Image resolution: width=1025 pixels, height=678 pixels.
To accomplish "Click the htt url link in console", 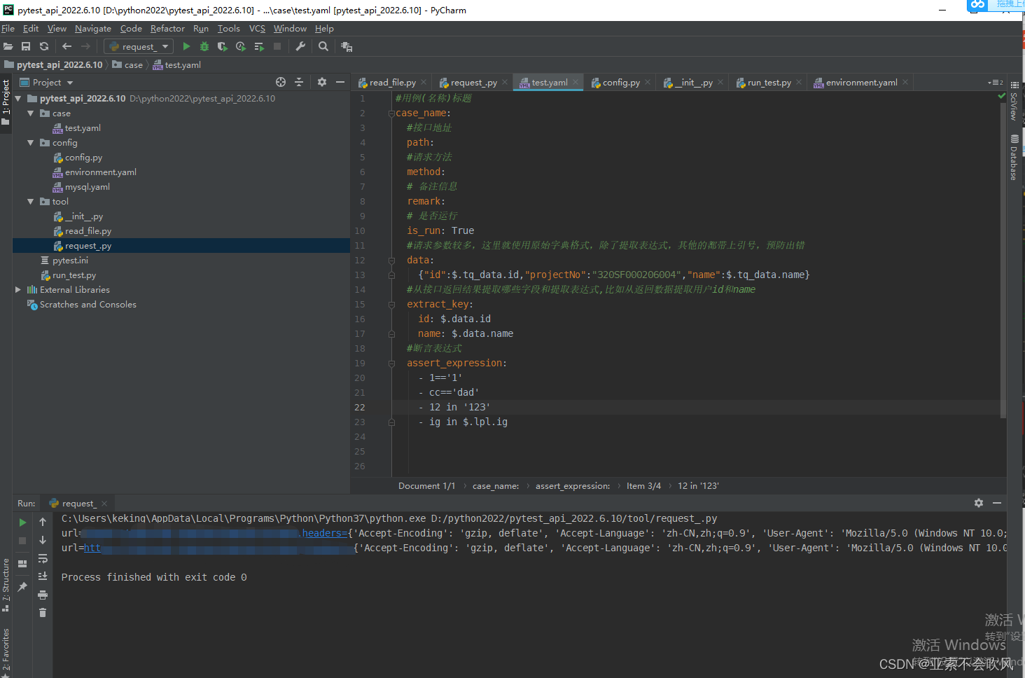I will click(92, 548).
